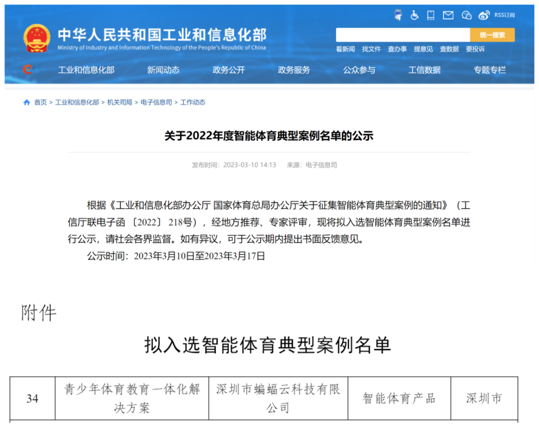539x432 pixels.
Task: Click table cell number 34
Action: click(x=32, y=398)
